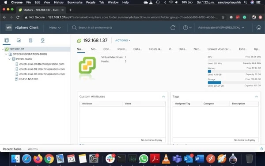Sort by the Category column header
The image size is (265, 166).
(216, 104)
